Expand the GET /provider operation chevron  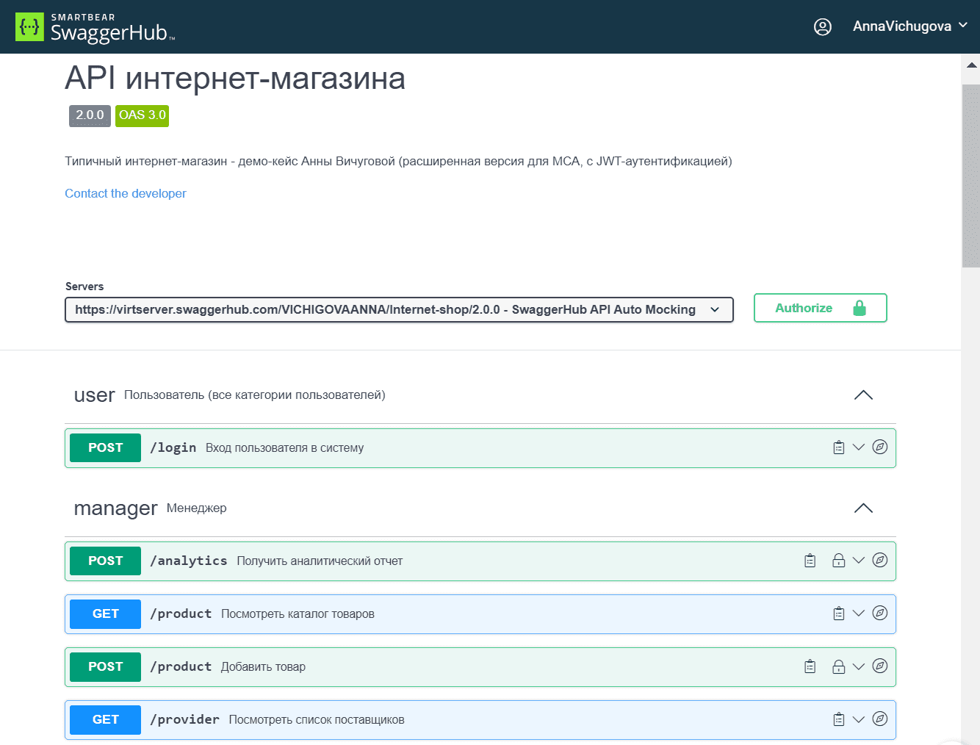click(x=858, y=719)
